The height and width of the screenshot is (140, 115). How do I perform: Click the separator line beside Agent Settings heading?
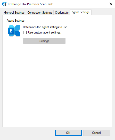67,21
